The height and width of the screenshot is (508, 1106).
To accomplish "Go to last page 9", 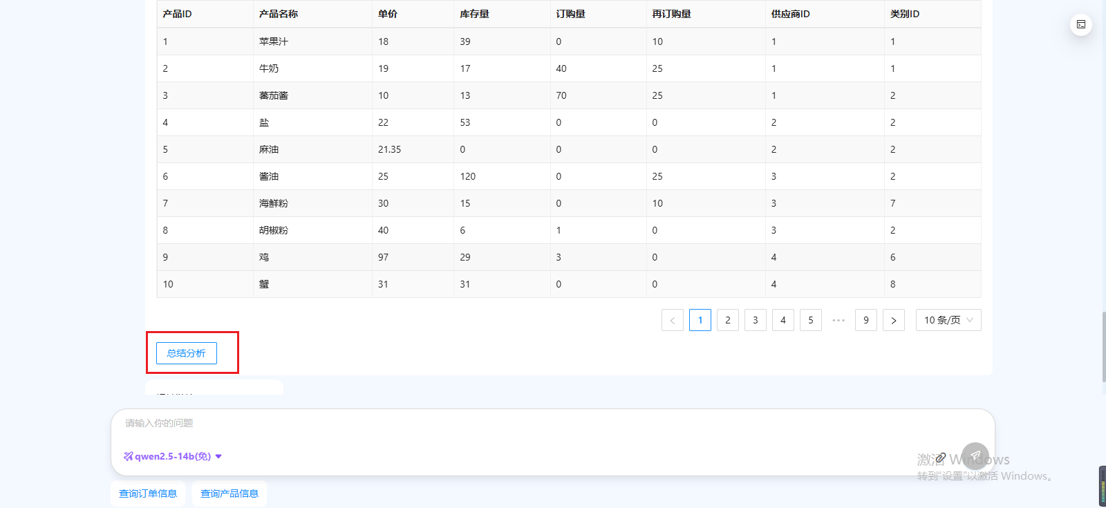I will pyautogui.click(x=866, y=320).
